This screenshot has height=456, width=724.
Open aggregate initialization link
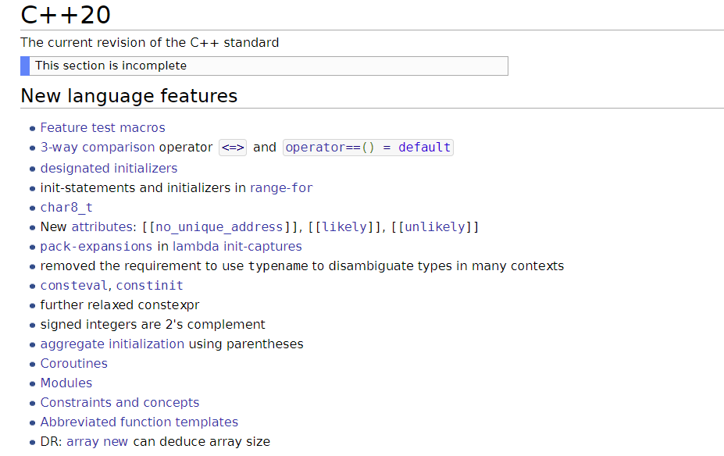pyautogui.click(x=112, y=344)
